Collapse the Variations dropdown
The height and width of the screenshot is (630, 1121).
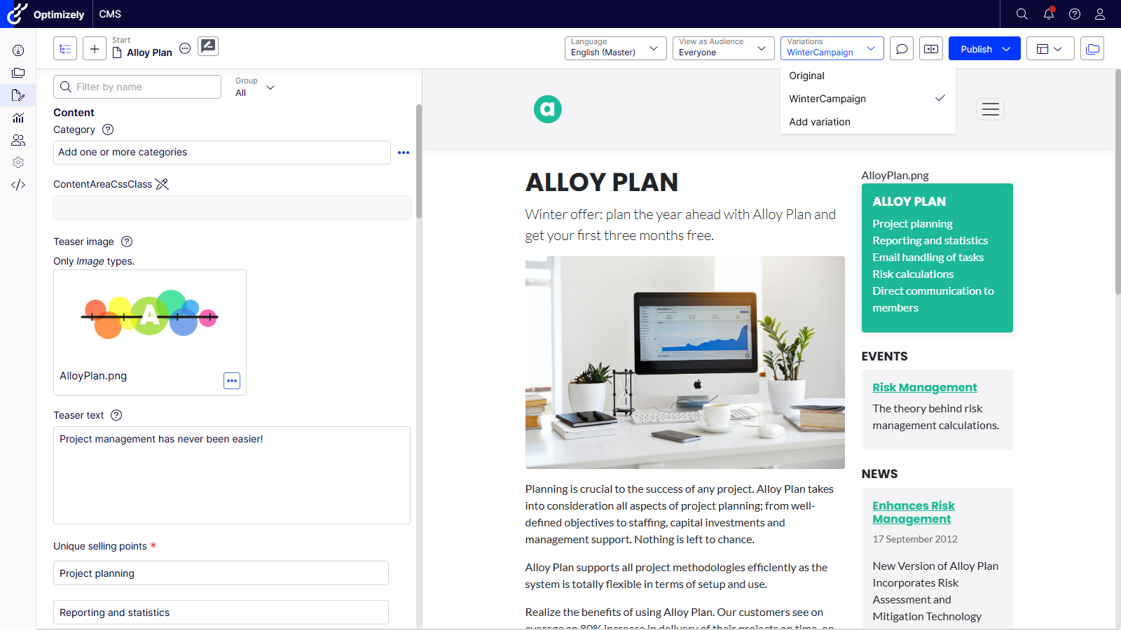point(832,48)
